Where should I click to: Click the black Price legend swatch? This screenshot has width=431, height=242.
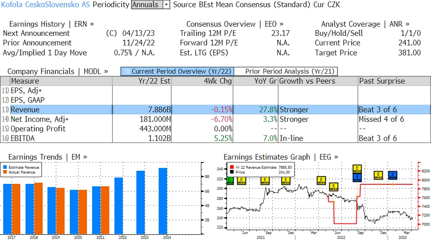(232, 172)
